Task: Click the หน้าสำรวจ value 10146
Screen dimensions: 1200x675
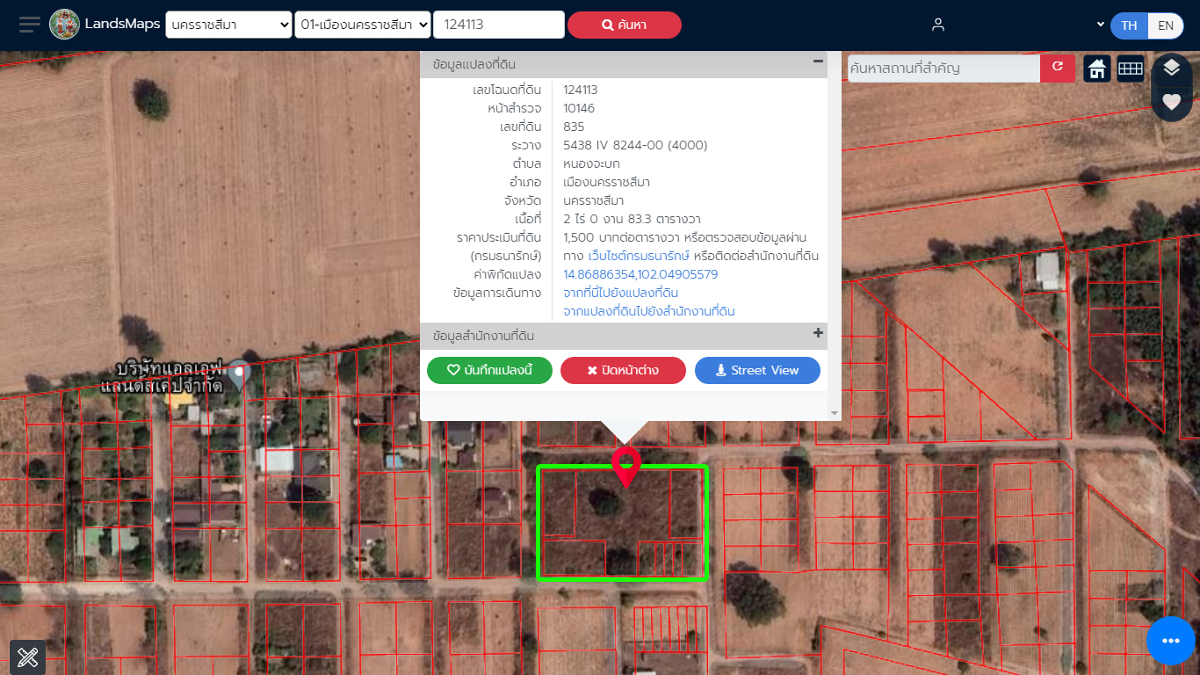Action: (x=579, y=108)
